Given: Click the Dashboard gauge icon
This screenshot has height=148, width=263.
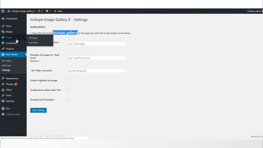Looking at the screenshot, I should (3, 18).
